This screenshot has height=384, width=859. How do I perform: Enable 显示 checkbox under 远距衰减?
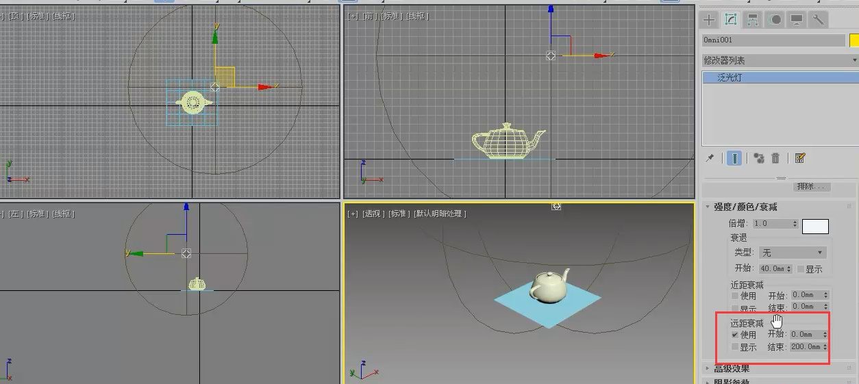point(735,347)
